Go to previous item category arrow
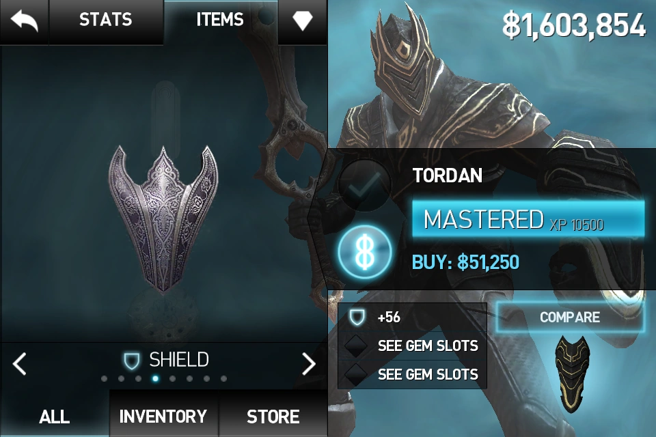This screenshot has height=437, width=656. point(19,363)
